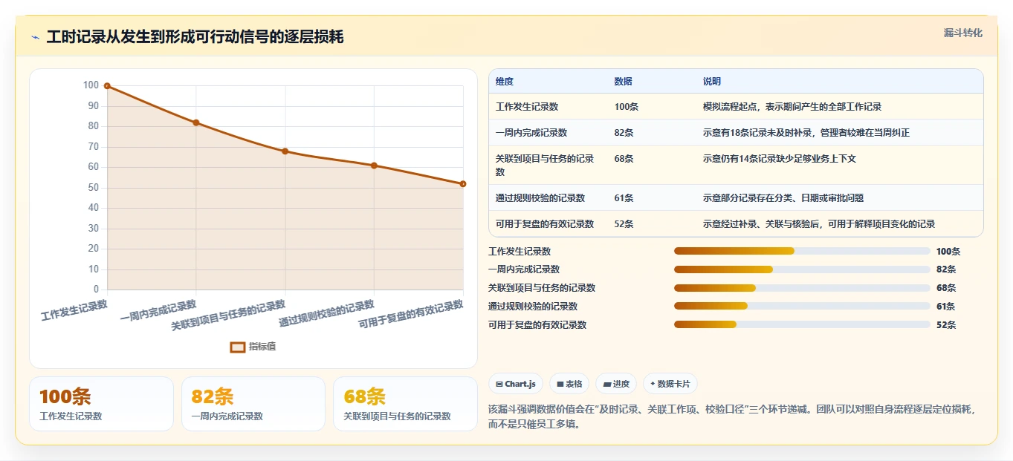1013x461 pixels.
Task: Select the 数据卡片 tag chip
Action: pyautogui.click(x=670, y=384)
